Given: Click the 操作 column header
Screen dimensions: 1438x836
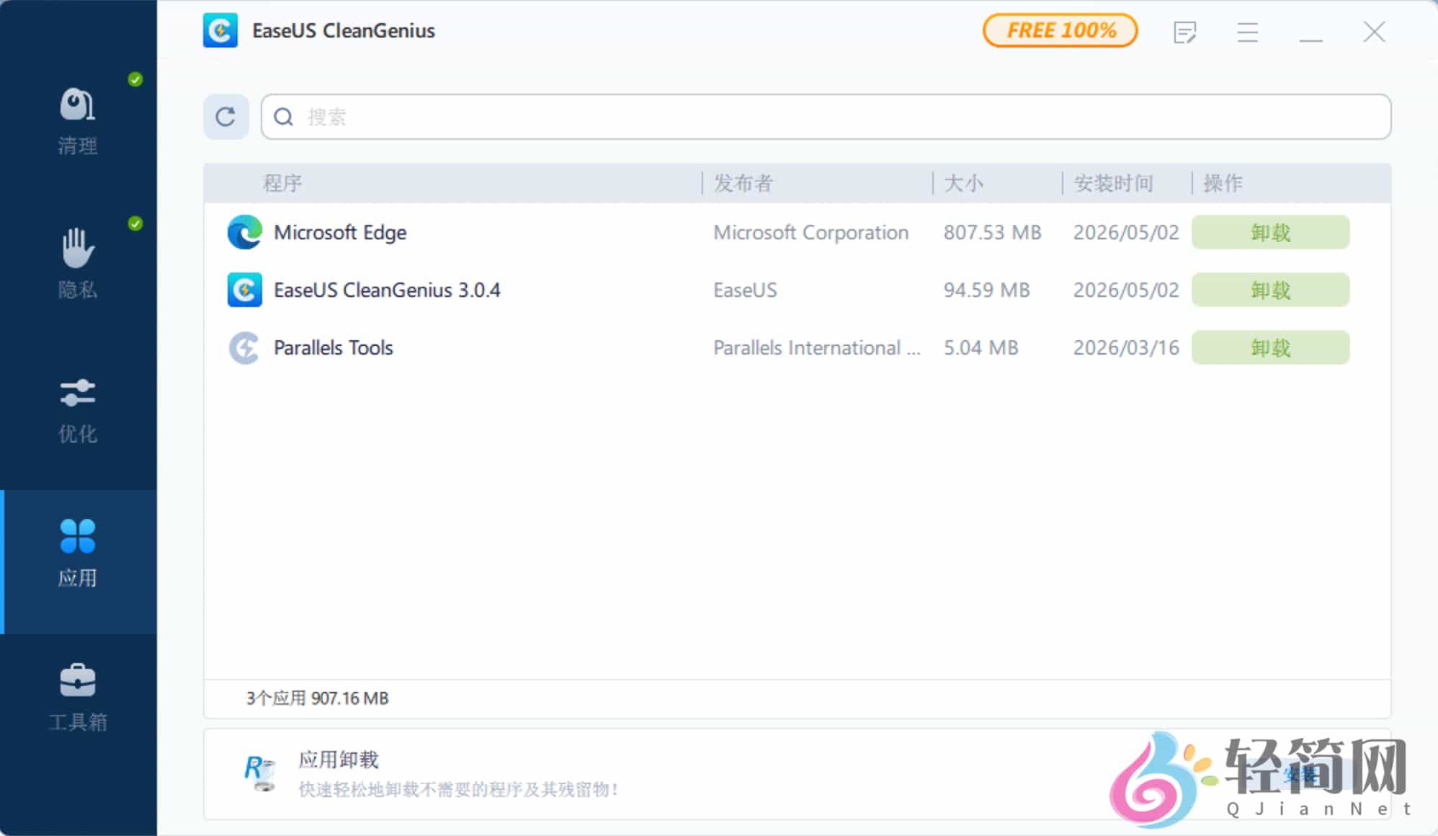Looking at the screenshot, I should point(1223,183).
